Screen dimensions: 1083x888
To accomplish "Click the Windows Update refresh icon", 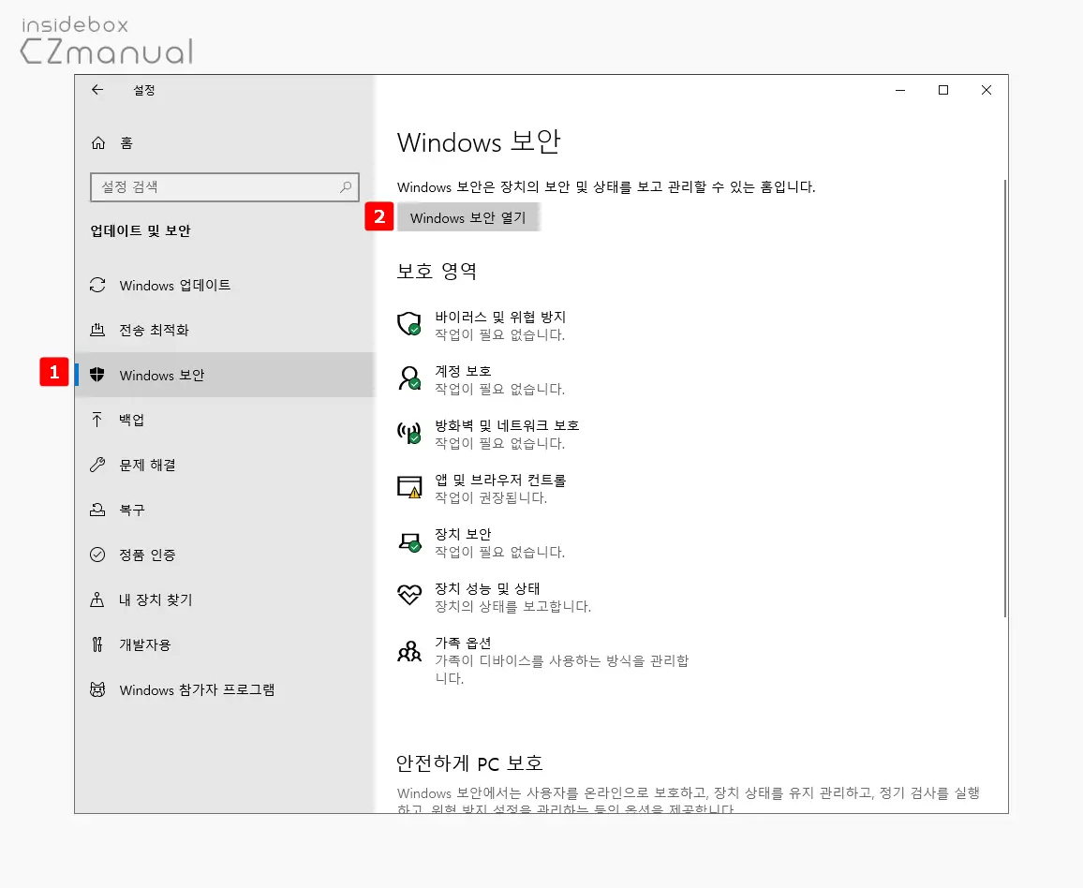I will coord(97,285).
